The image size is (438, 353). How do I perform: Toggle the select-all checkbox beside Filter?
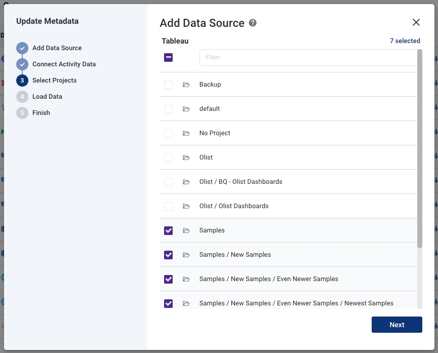169,57
